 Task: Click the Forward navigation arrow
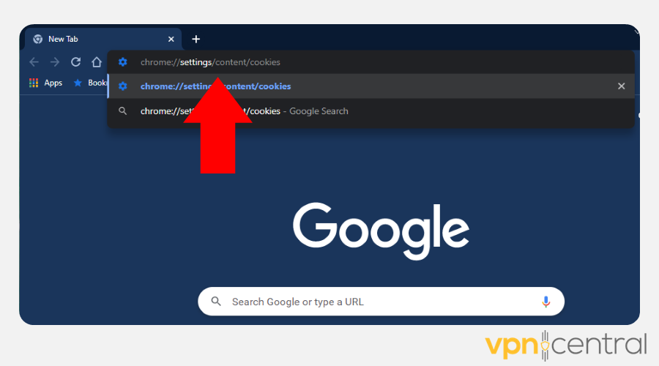[55, 62]
